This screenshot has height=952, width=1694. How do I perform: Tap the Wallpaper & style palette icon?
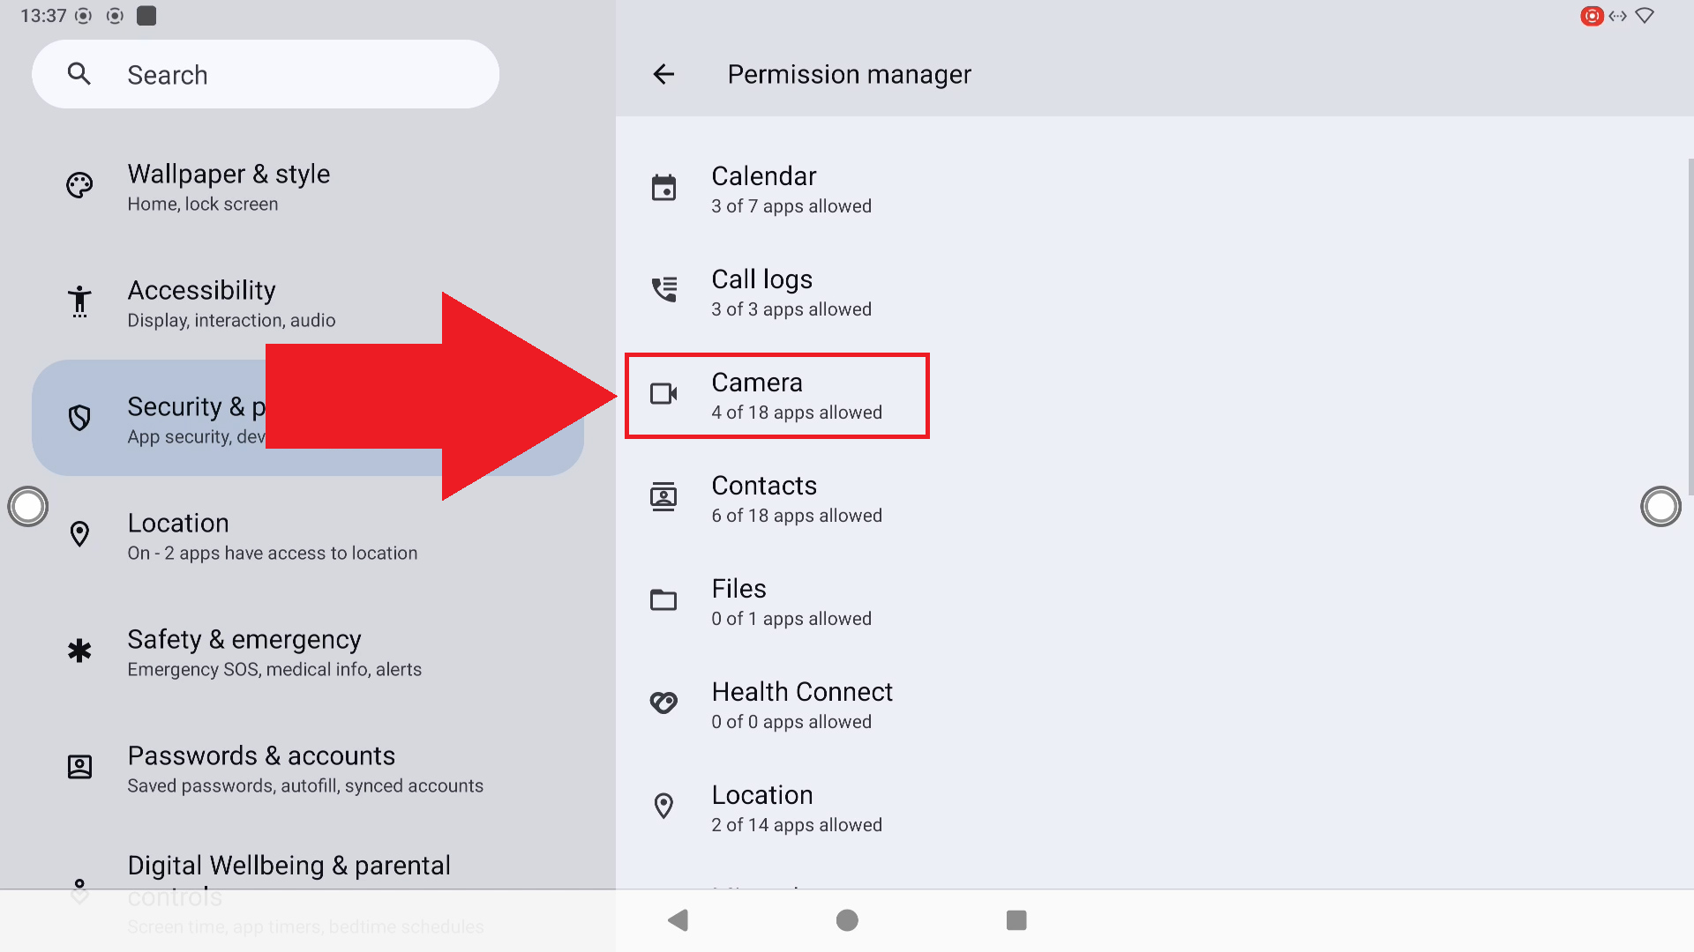click(79, 185)
